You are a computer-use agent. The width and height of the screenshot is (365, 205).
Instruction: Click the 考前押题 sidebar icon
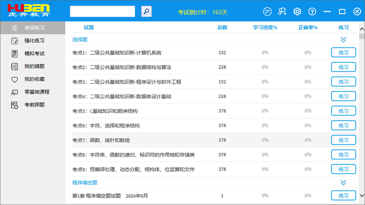pos(15,105)
